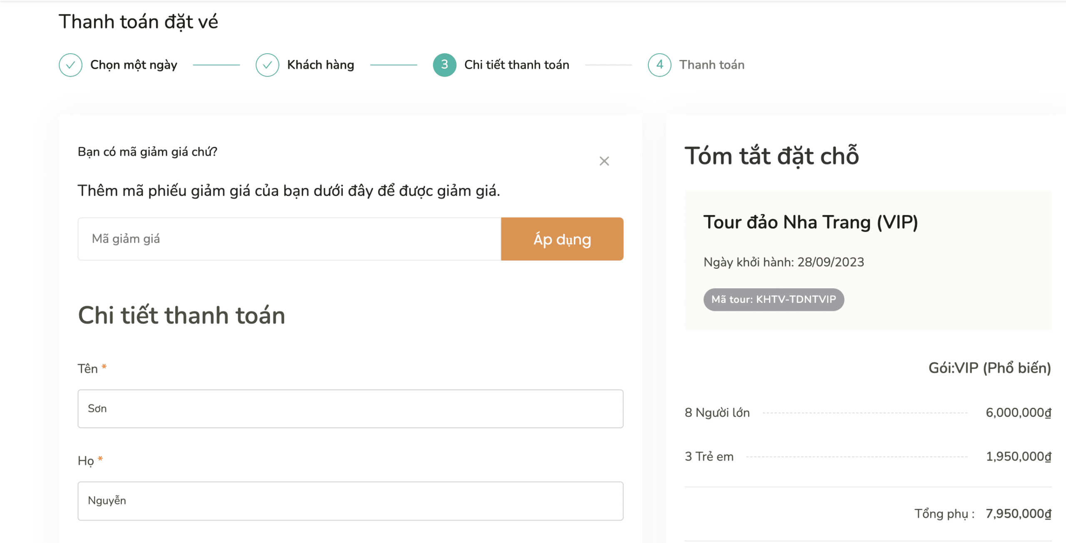
Task: Click the 8 Người lớn price row
Action: [867, 413]
